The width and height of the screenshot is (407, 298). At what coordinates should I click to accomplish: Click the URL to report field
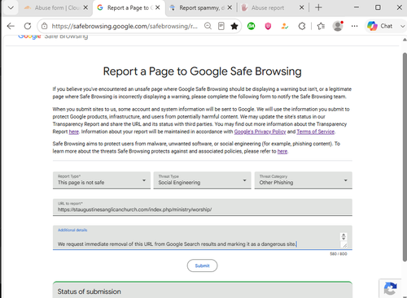pyautogui.click(x=203, y=207)
